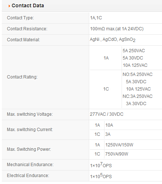
Task: Select the 1C cell in Contact Rating
Action: coord(106,89)
